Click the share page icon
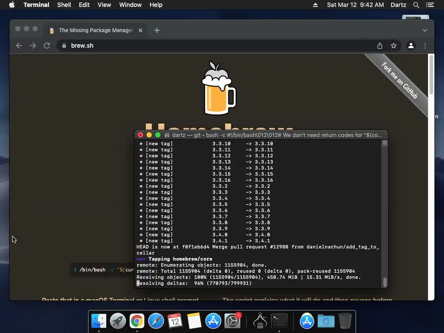This screenshot has width=444, height=333. point(380,46)
